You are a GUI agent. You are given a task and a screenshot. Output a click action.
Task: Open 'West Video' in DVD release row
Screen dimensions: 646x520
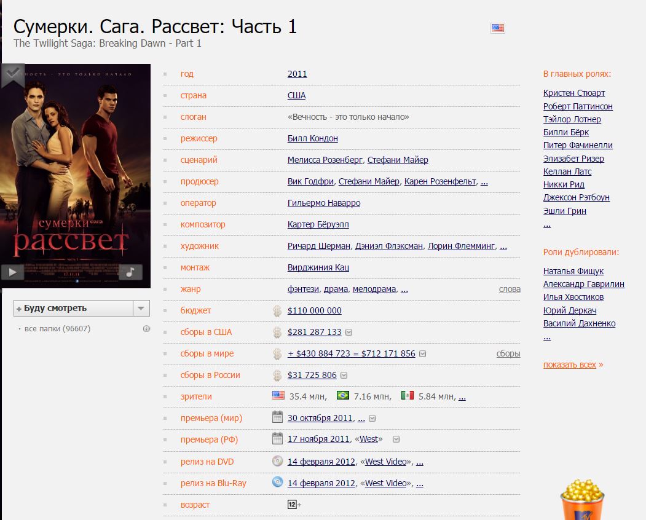(385, 462)
